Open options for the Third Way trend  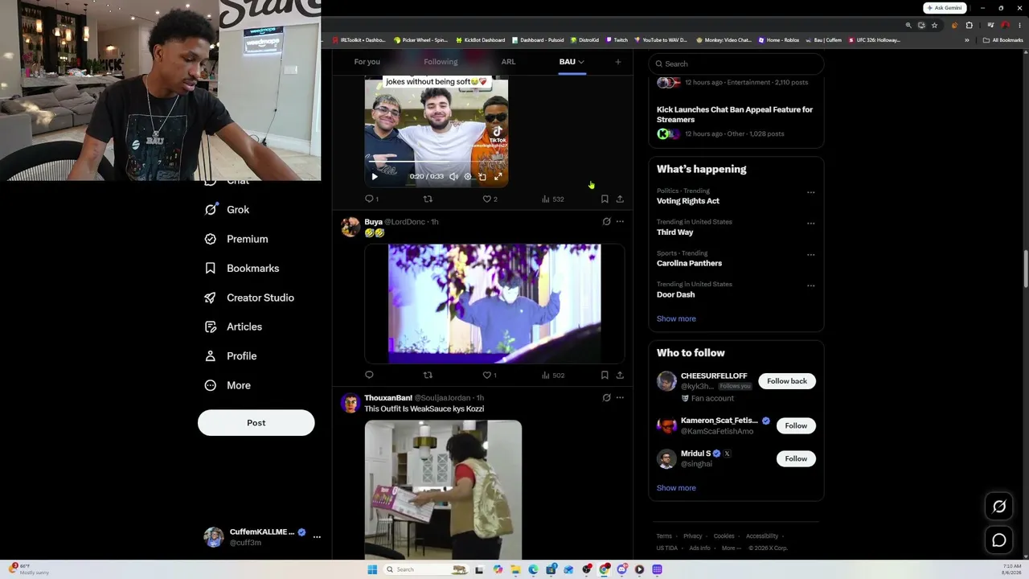(x=810, y=224)
